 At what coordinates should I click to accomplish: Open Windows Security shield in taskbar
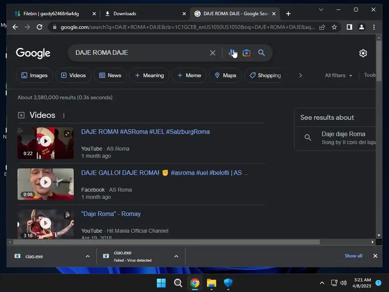point(228,283)
